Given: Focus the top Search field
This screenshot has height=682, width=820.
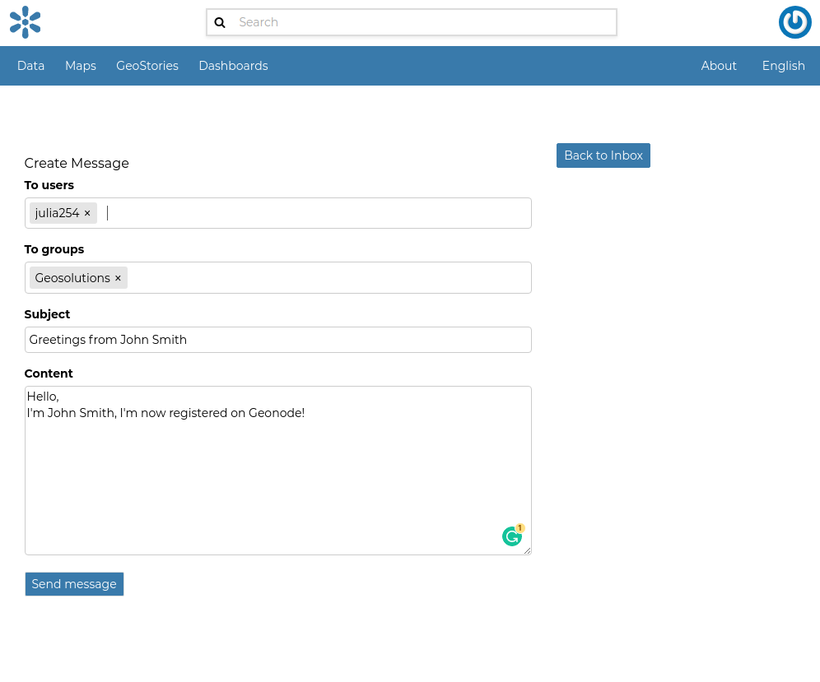Looking at the screenshot, I should (424, 23).
